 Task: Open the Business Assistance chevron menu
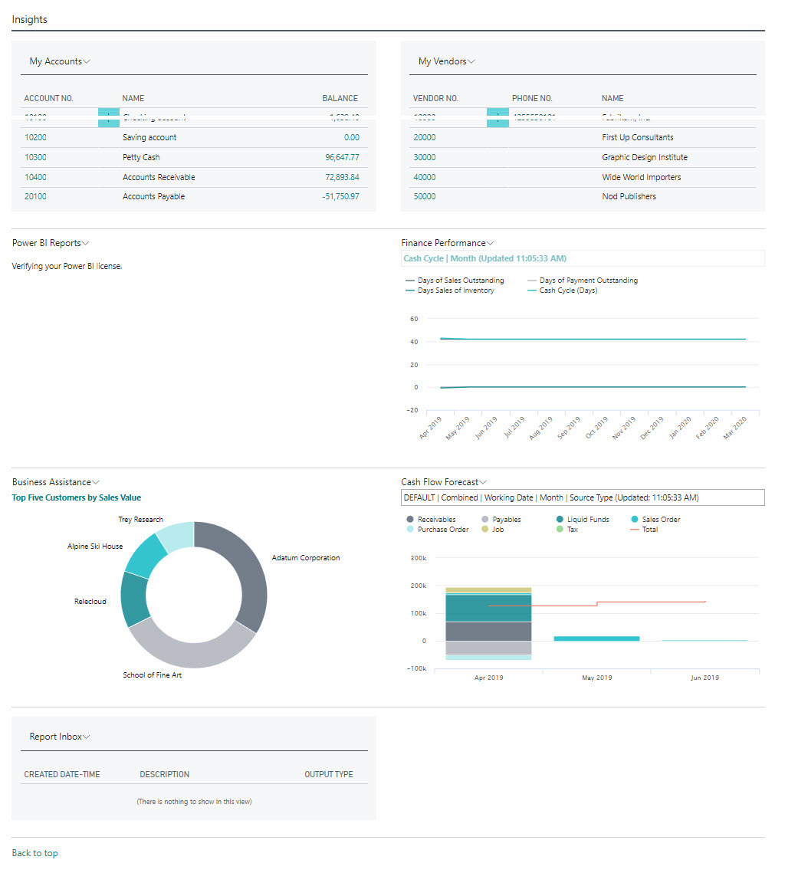(96, 481)
